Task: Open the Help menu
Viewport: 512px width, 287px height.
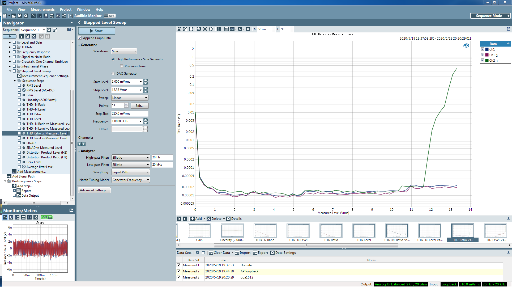Action: [x=99, y=9]
